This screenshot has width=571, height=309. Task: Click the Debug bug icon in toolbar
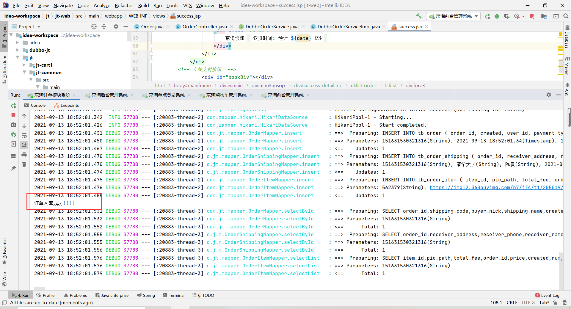[497, 16]
